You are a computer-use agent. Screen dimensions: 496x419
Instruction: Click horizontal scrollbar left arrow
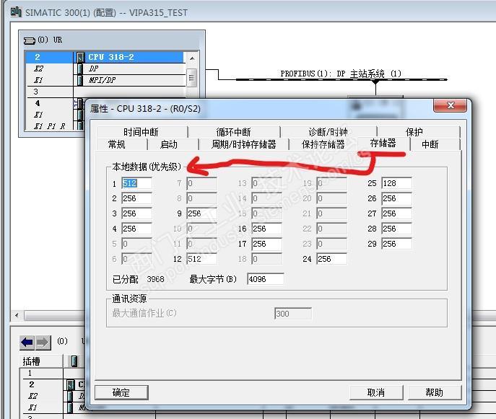17,315
